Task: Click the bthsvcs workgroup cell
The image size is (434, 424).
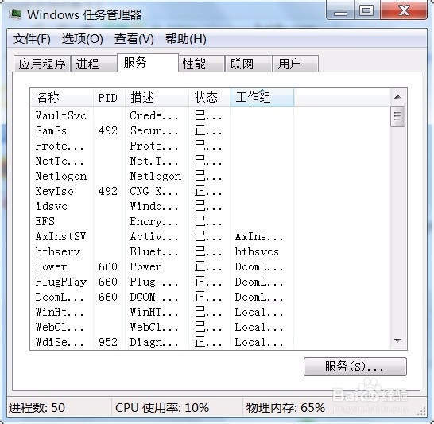Action: [257, 251]
